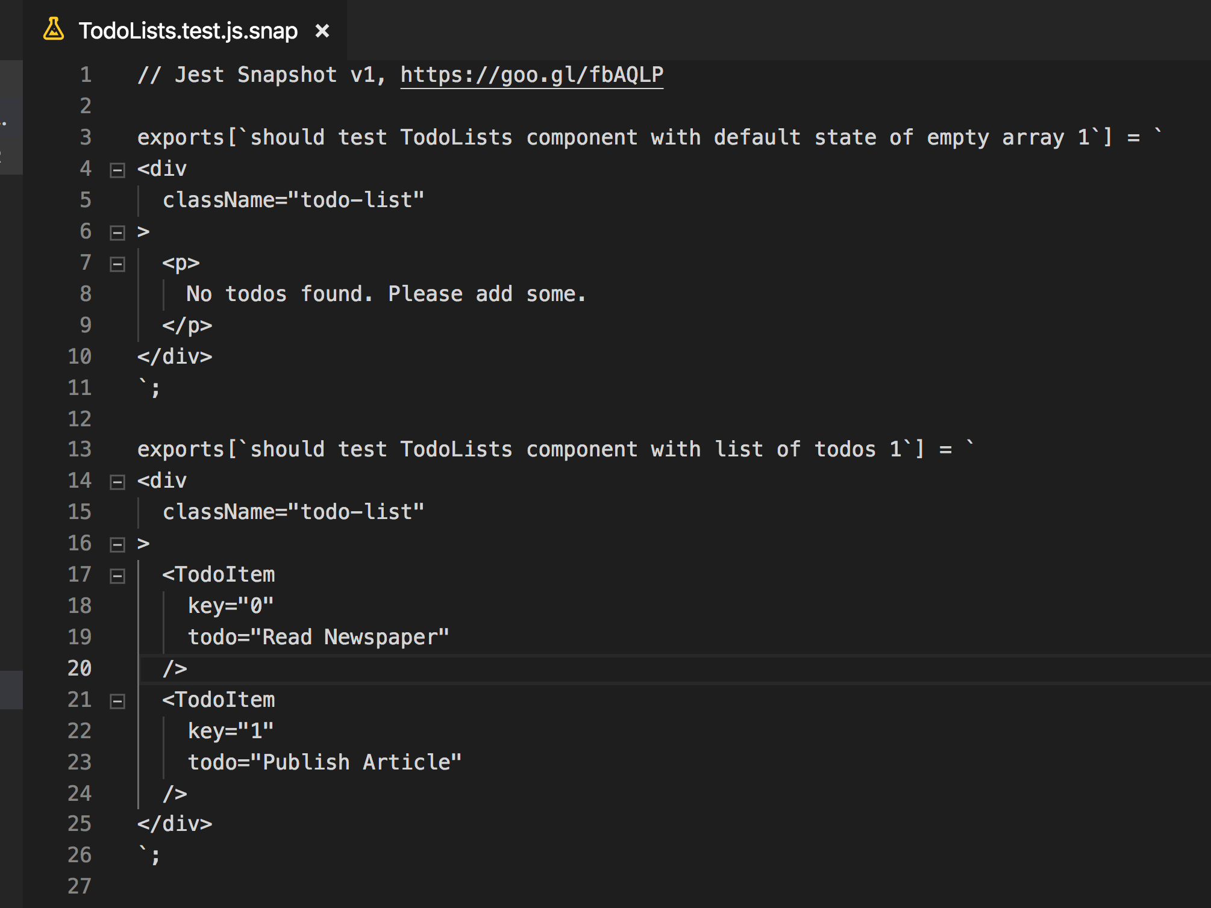Collapse the fold marker on line 16
This screenshot has height=908, width=1211.
(117, 545)
